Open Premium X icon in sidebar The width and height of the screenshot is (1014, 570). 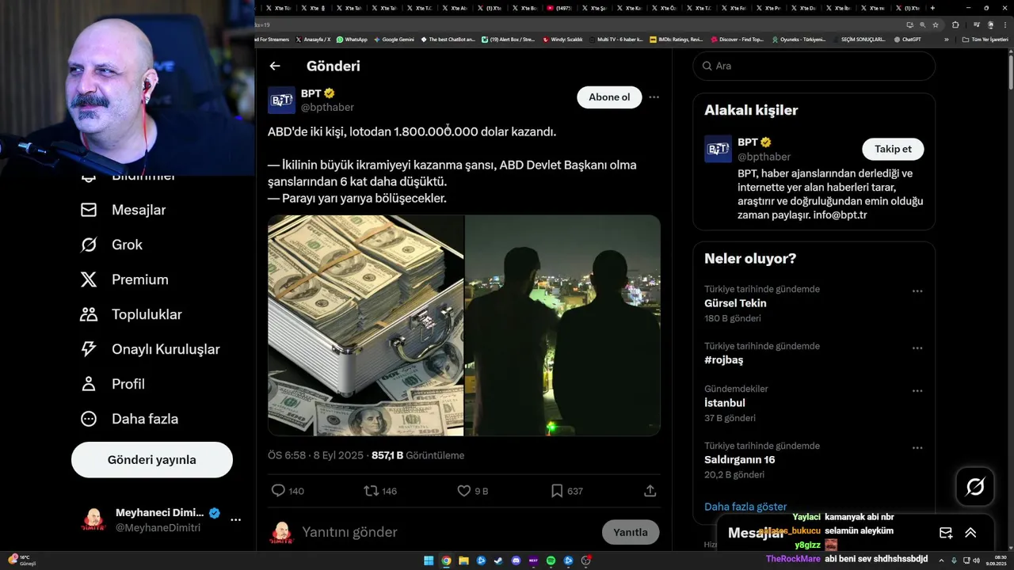[89, 279]
